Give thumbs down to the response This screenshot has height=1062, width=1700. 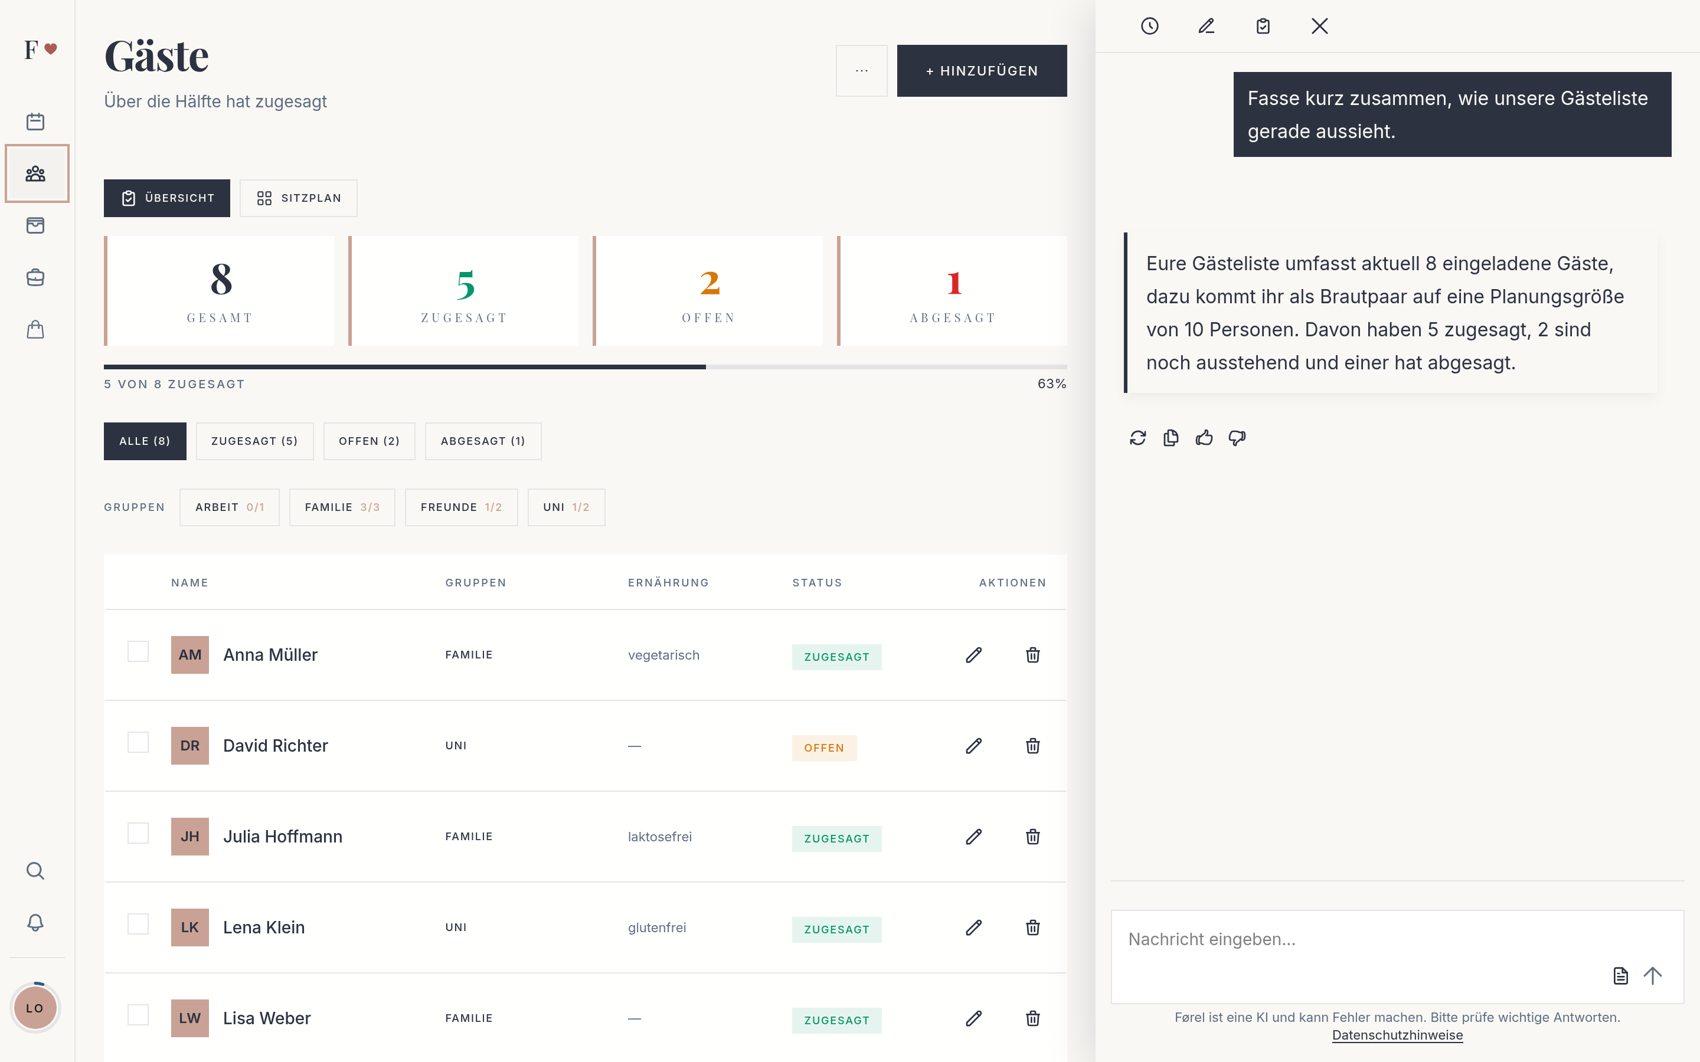coord(1237,438)
